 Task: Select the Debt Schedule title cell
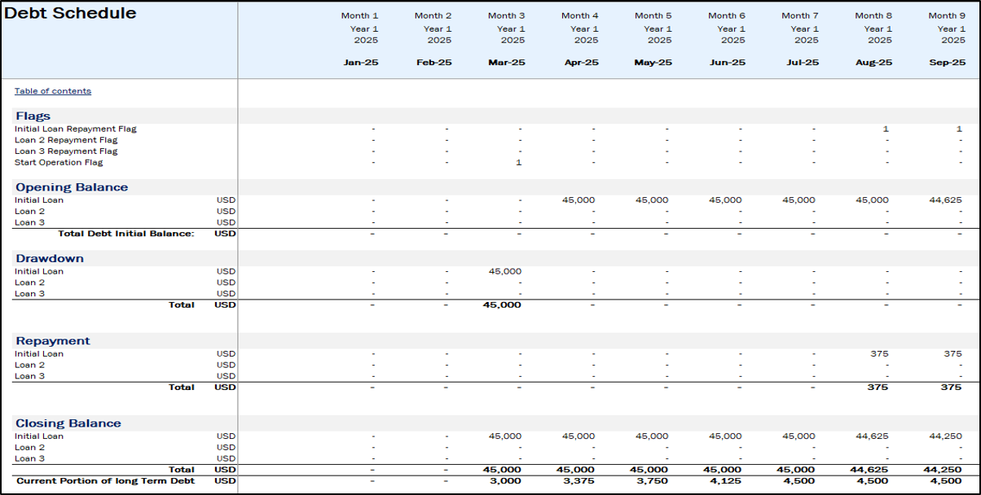tap(71, 14)
